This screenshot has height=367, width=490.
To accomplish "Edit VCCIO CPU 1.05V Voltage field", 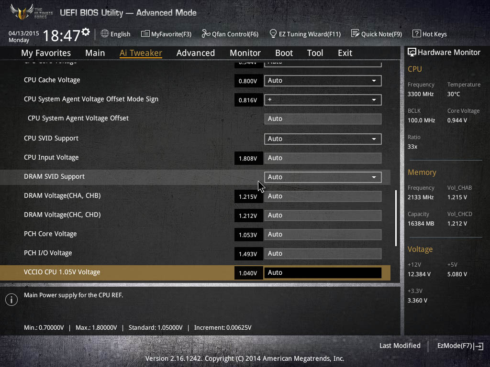I will (x=323, y=273).
